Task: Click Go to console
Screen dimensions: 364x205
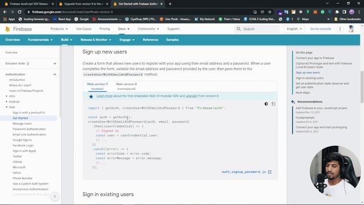Action: (321, 29)
